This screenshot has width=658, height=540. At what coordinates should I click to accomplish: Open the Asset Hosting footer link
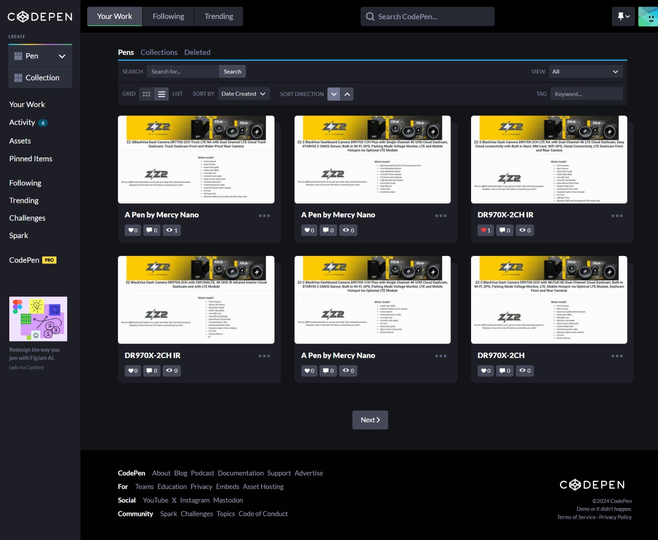263,487
